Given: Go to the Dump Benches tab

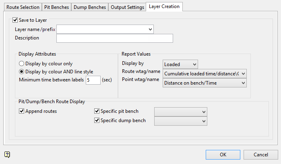Looking at the screenshot, I should 90,7.
